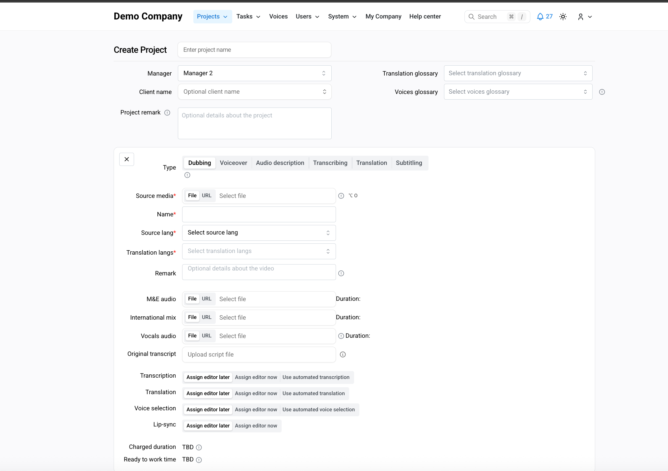Screen dimensions: 668x471
Task: Choose Assign editor now for Transcription
Action: [256, 377]
